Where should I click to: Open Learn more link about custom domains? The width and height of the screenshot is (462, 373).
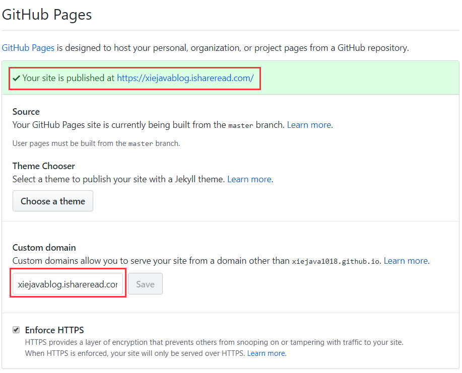(406, 261)
